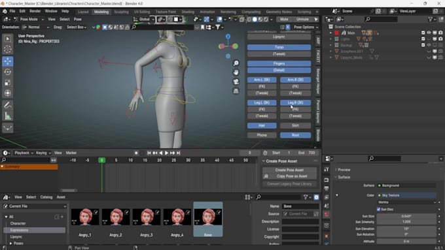The height and width of the screenshot is (250, 445).
Task: Toggle the Hair rig layer button
Action: click(262, 125)
